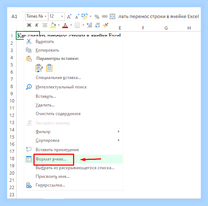Viewport: 208px width, 206px height.
Task: Click the copy pages icon
Action: 29,50
